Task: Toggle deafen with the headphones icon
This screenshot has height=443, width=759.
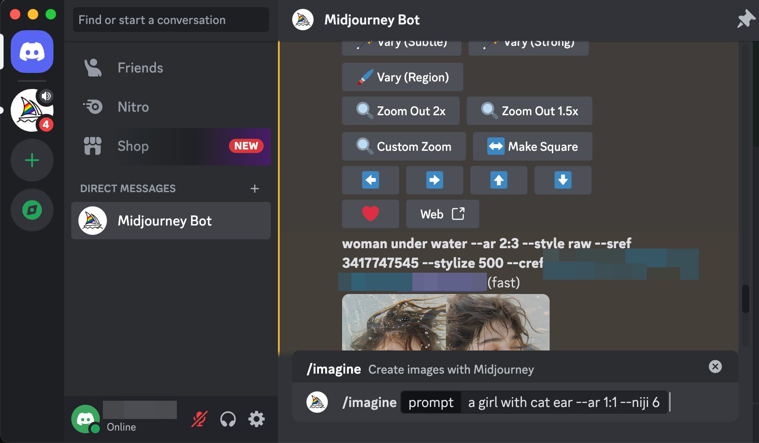Action: [228, 419]
